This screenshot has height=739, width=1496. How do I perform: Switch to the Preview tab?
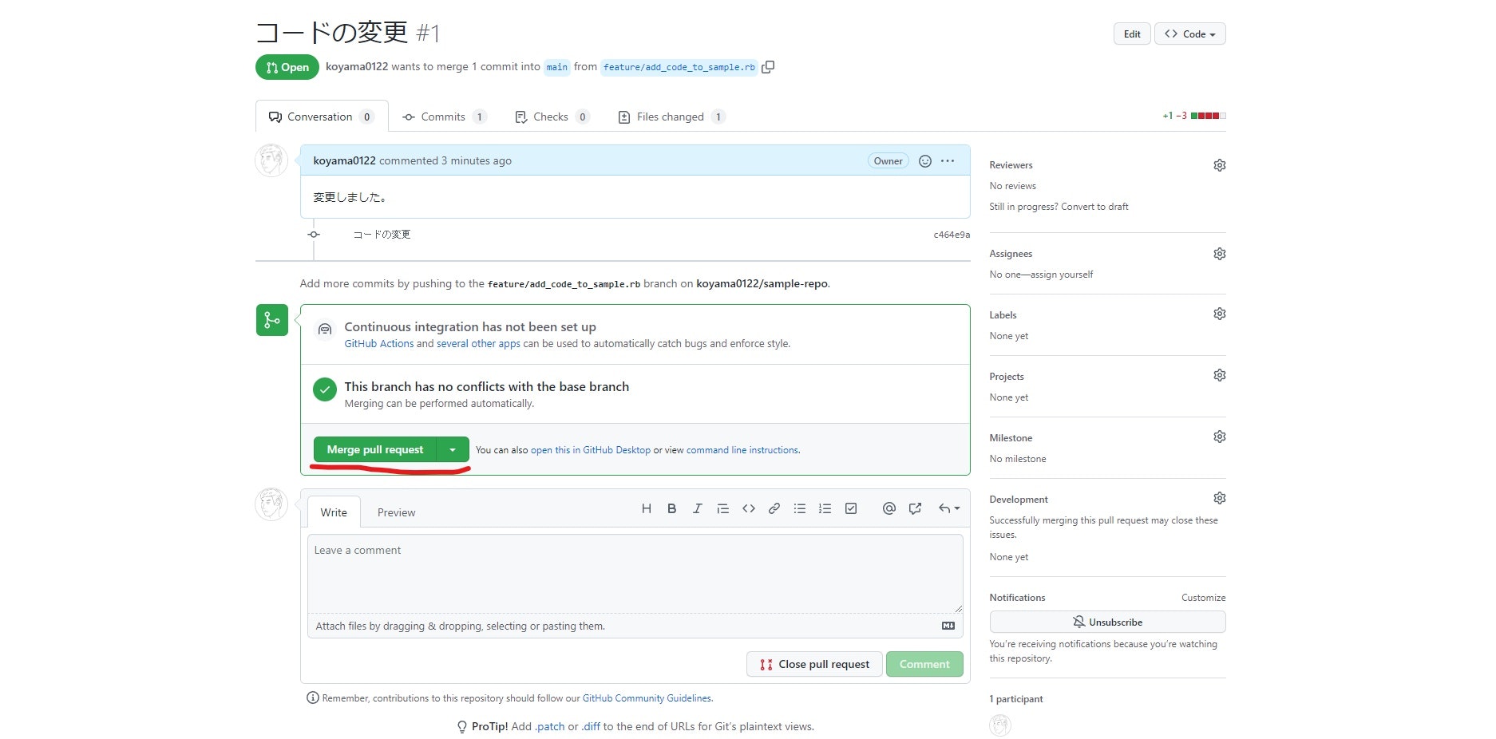coord(397,512)
